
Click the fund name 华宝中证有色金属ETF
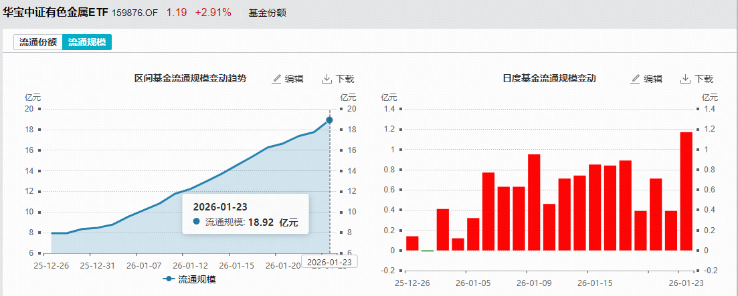tap(56, 13)
